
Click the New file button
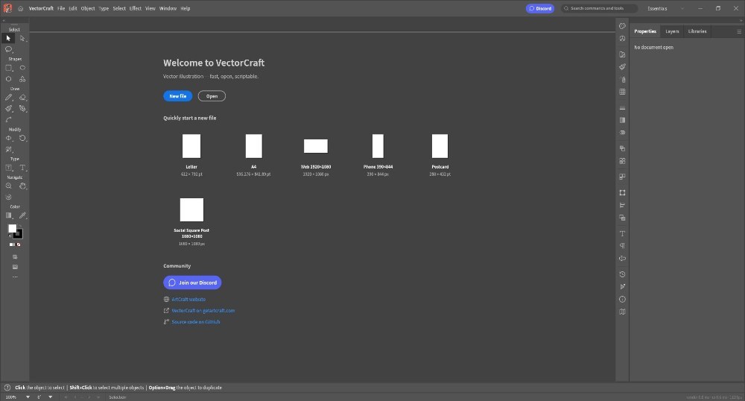click(x=178, y=96)
